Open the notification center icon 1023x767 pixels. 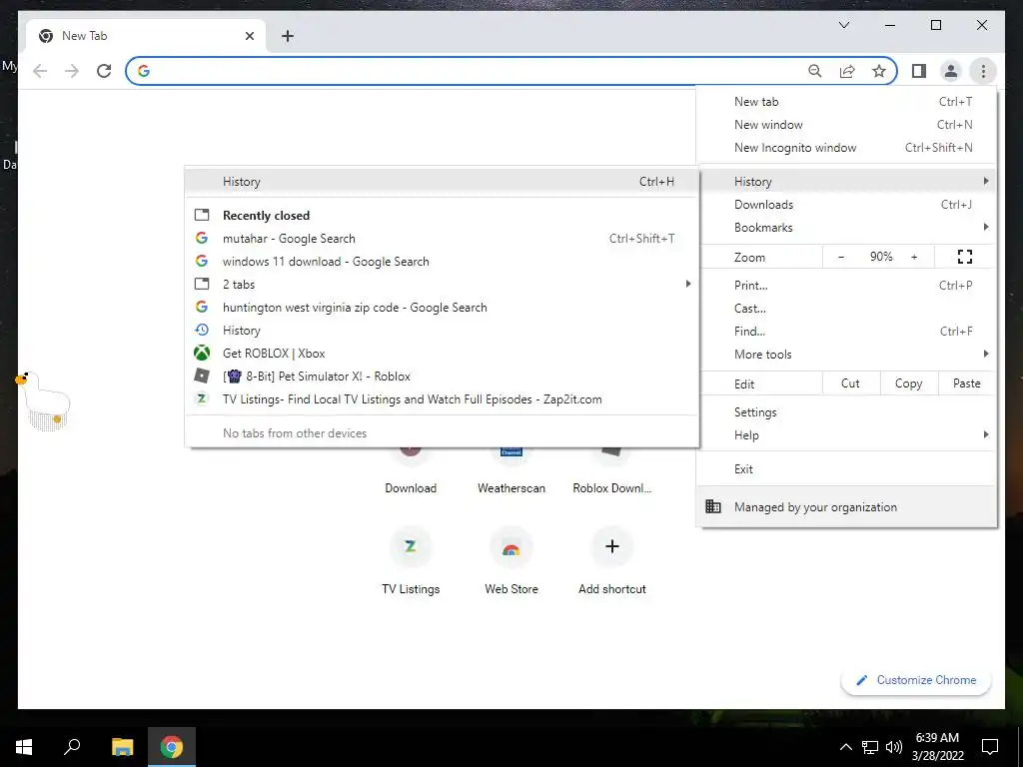990,747
